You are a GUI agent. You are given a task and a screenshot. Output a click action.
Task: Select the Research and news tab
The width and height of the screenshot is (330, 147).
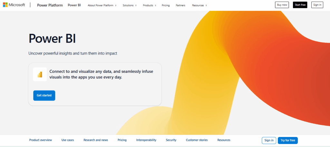click(x=96, y=140)
